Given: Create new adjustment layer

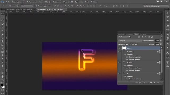Looking at the screenshot, I should coord(147,83).
